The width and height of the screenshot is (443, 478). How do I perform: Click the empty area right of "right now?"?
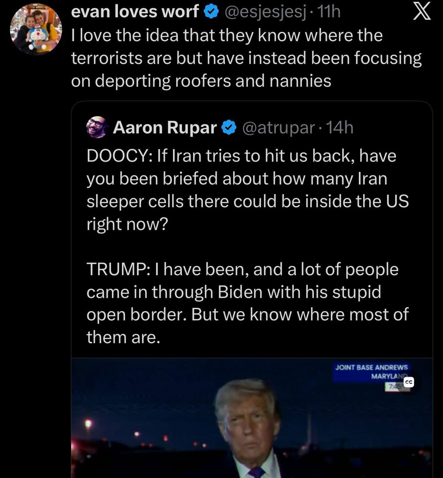pos(289,224)
